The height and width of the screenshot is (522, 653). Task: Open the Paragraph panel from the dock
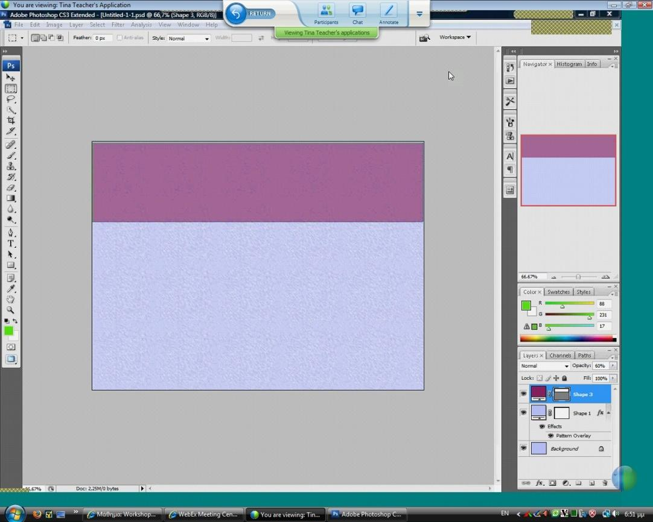pyautogui.click(x=510, y=170)
